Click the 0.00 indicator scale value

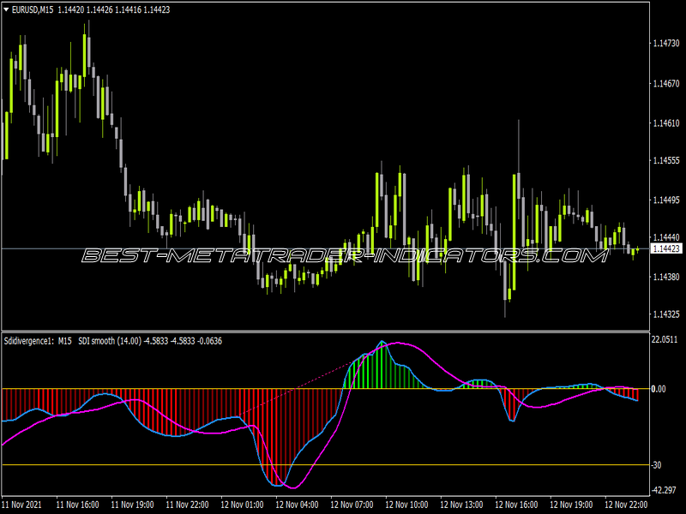[x=659, y=389]
